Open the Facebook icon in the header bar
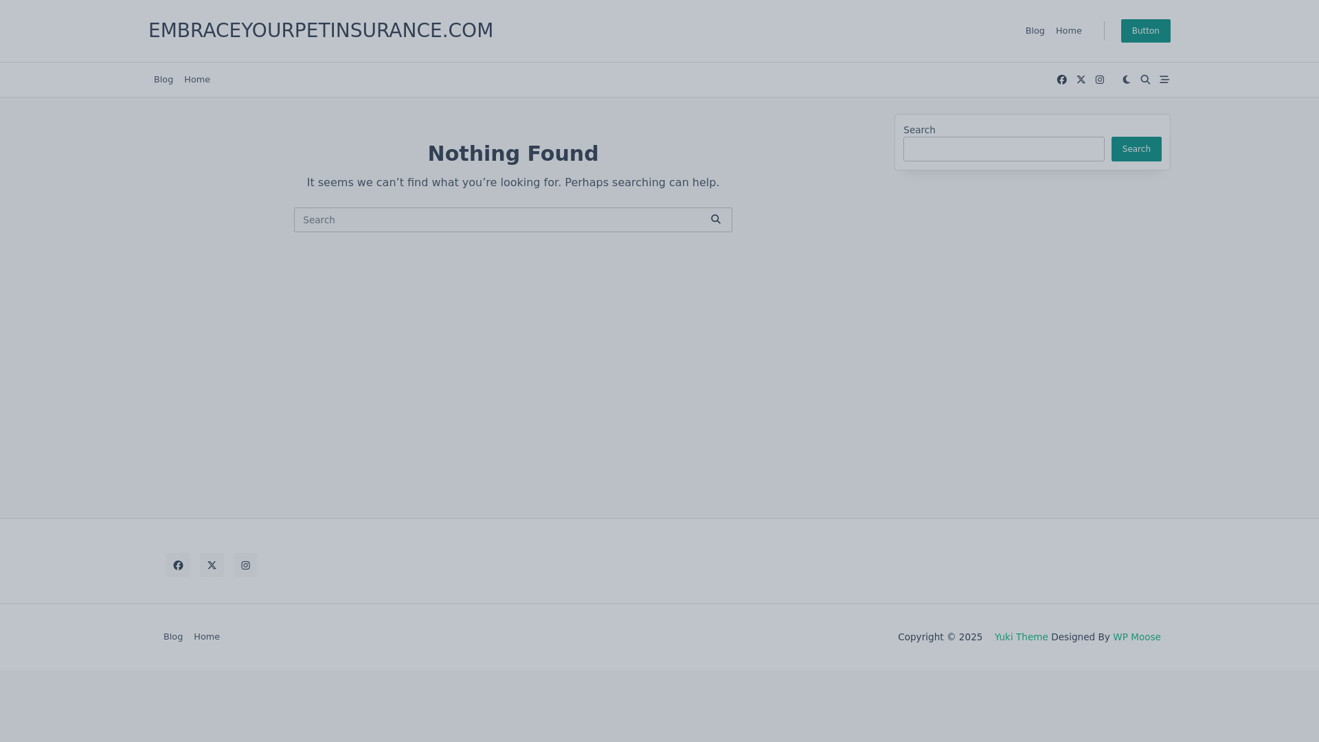This screenshot has width=1319, height=742. pyautogui.click(x=1061, y=80)
